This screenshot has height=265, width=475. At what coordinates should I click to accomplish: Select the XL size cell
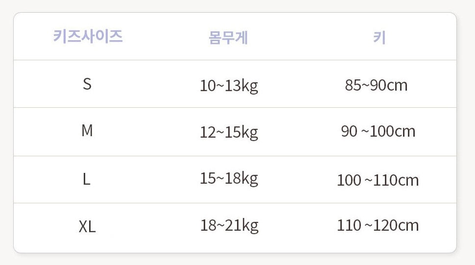coord(87,226)
